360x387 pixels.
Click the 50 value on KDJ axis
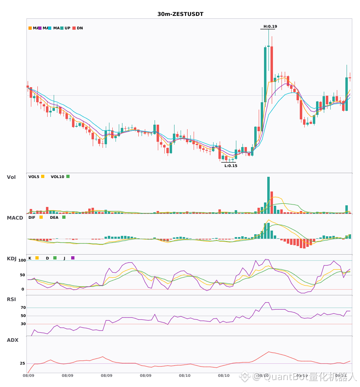22,275
